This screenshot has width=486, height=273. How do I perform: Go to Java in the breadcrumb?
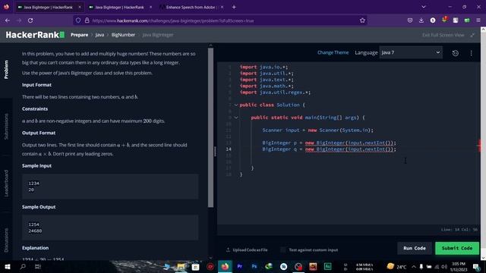[99, 35]
